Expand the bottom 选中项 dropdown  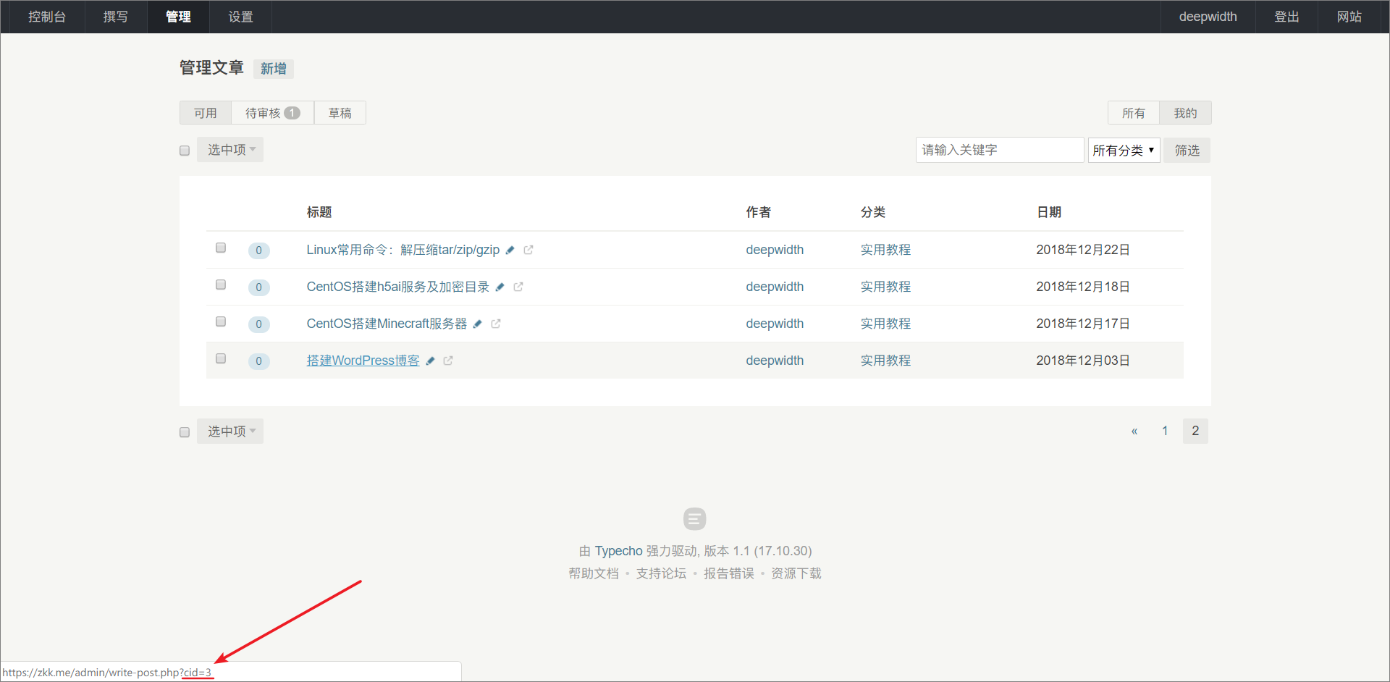tap(230, 431)
